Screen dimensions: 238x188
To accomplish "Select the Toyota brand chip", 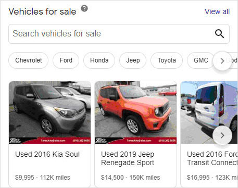I will tap(167, 60).
